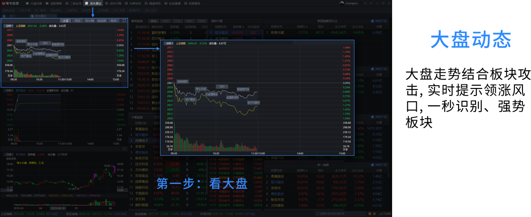Select the 上证 index button
The width and height of the screenshot is (531, 217).
coord(66,21)
